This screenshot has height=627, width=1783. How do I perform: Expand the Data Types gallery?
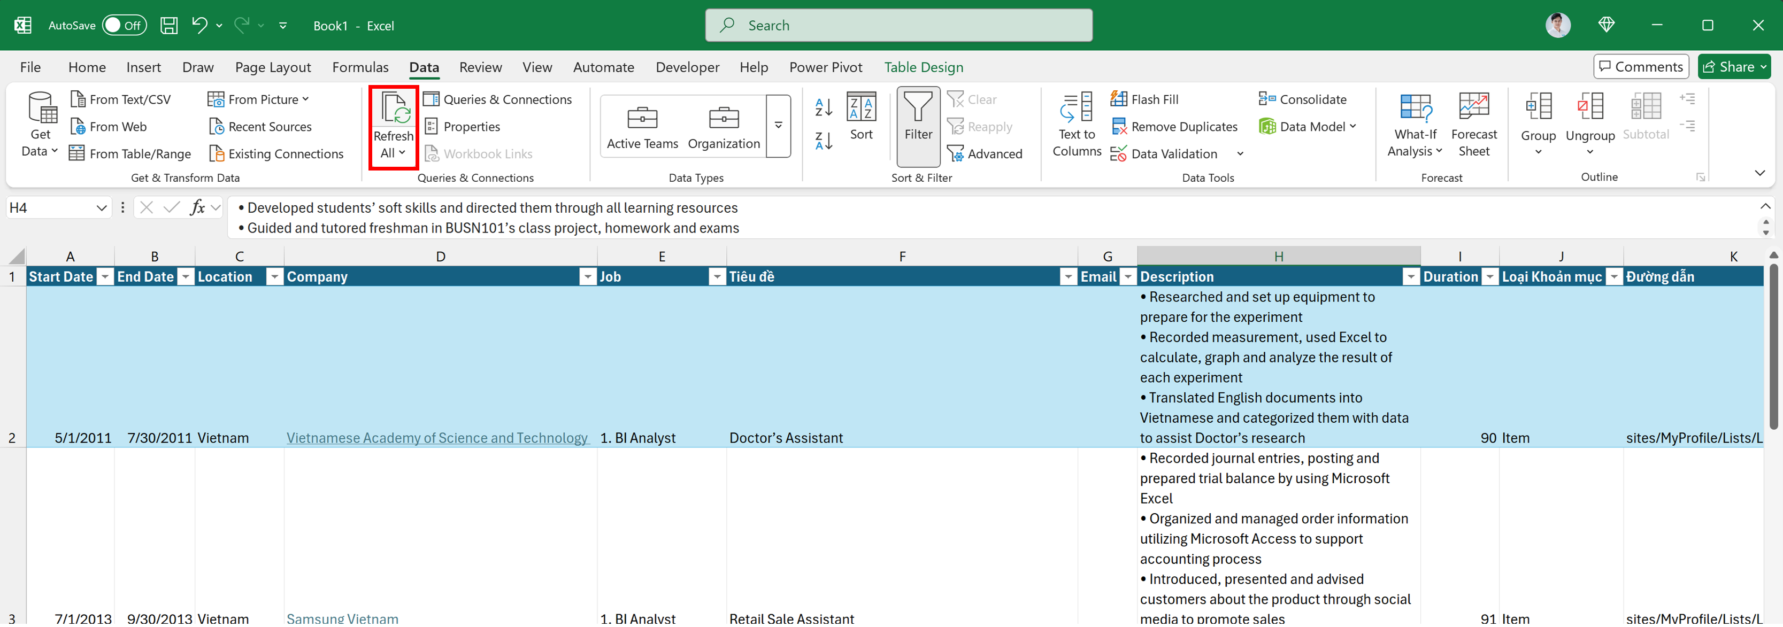pyautogui.click(x=779, y=127)
